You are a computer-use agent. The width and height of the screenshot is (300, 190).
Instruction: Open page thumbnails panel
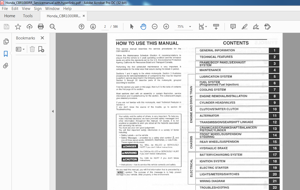click(6, 41)
